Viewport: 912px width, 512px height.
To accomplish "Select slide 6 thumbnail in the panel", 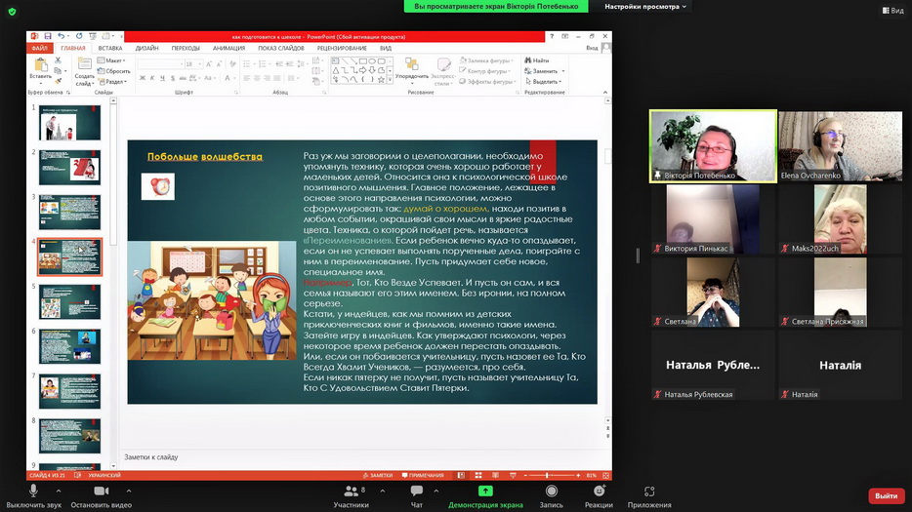I will [69, 346].
